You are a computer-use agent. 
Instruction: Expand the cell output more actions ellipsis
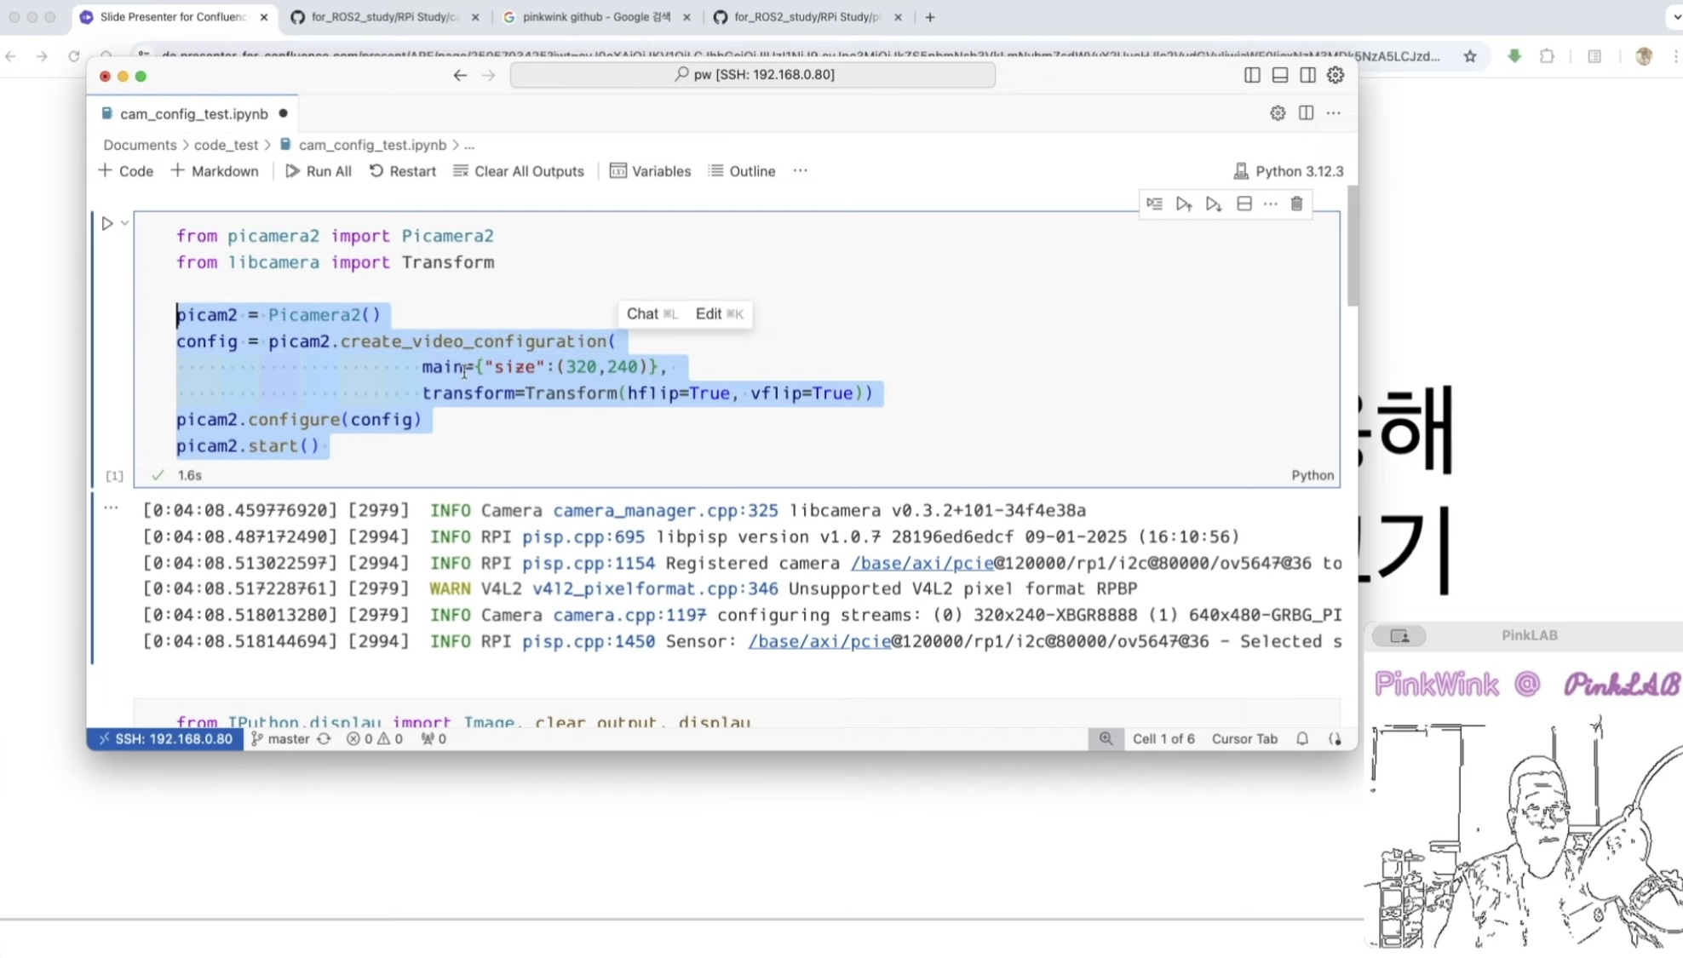[x=111, y=508]
